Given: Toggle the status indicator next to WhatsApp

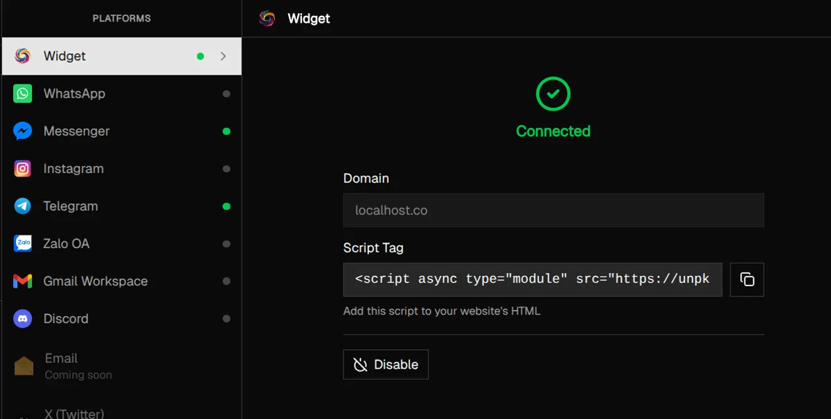Looking at the screenshot, I should pos(226,93).
